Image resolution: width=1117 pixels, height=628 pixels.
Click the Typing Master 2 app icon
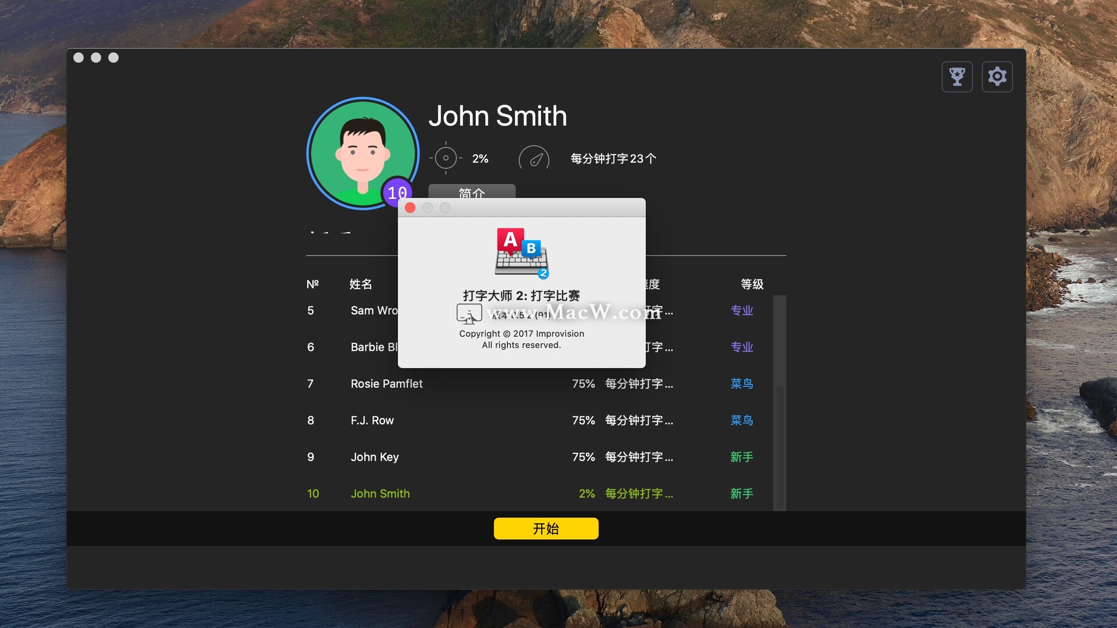coord(521,254)
